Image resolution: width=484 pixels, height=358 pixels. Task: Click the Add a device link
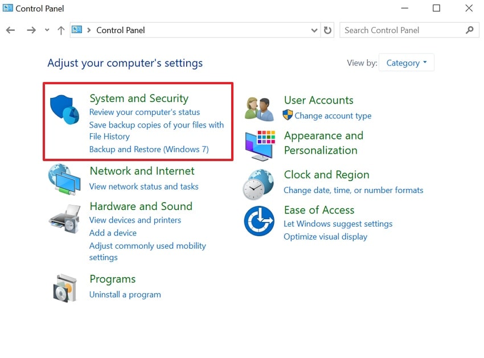113,233
